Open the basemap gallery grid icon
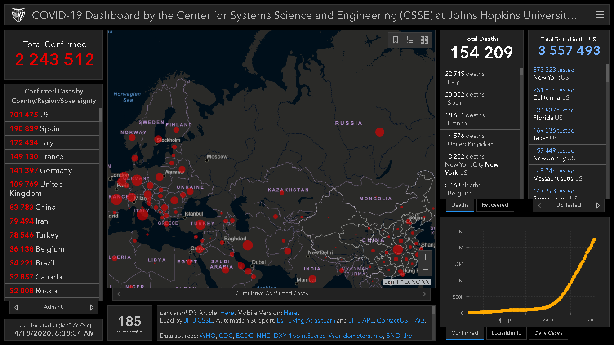 coord(424,40)
